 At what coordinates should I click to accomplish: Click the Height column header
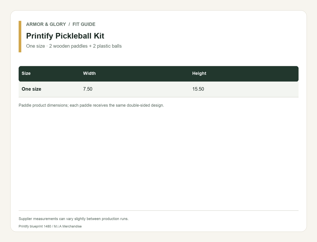click(x=199, y=73)
